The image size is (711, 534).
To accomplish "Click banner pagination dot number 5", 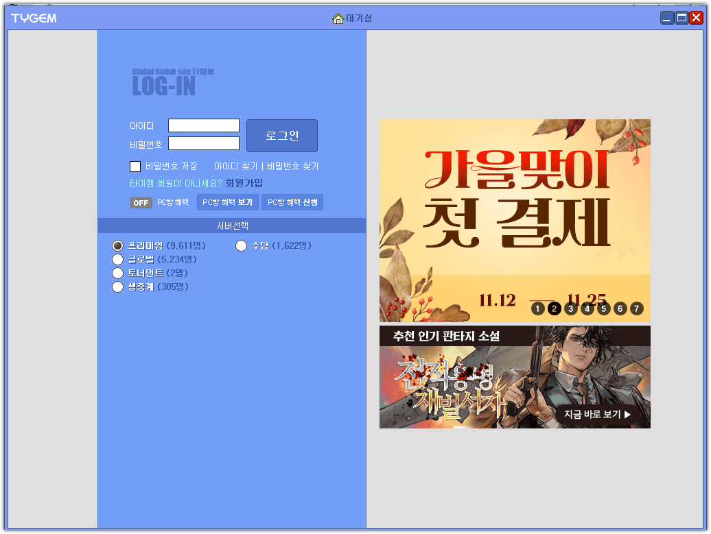I will tap(603, 308).
